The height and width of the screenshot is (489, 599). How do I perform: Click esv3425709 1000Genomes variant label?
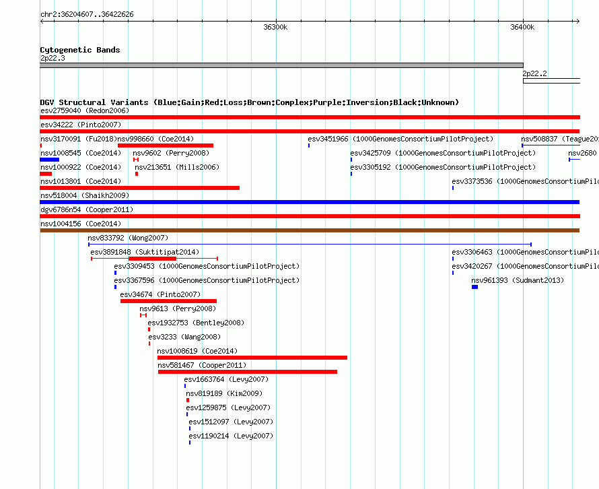[443, 153]
